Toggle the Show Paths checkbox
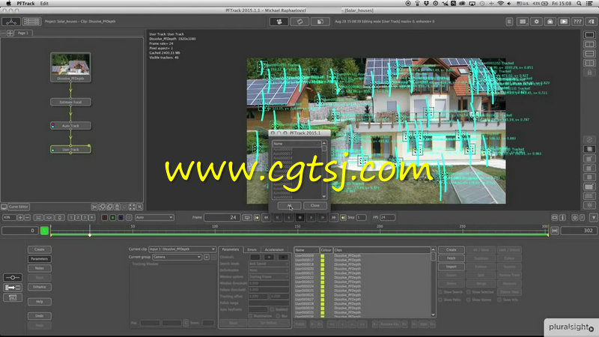This screenshot has width=599, height=337. [440, 300]
